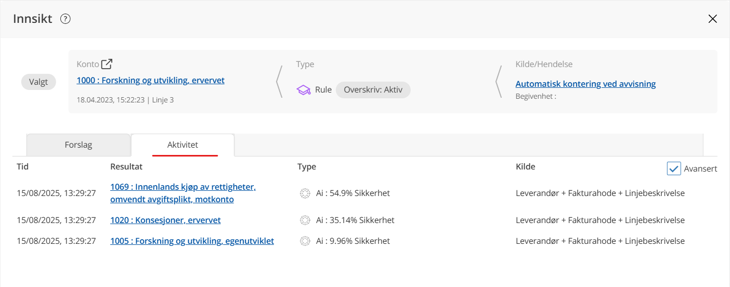Image resolution: width=730 pixels, height=287 pixels.
Task: Click the Tid column header
Action: click(23, 167)
